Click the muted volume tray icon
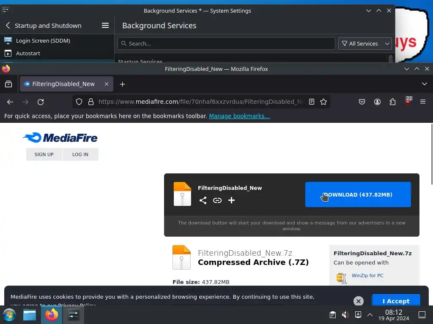Viewport: 433px width, 324px height. [x=345, y=315]
